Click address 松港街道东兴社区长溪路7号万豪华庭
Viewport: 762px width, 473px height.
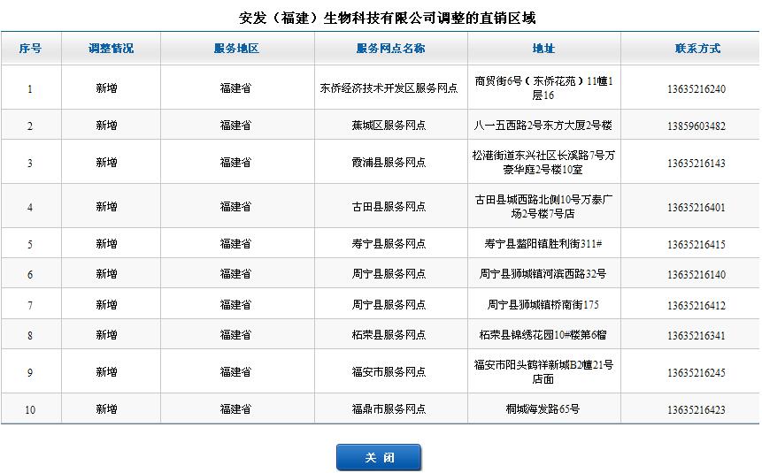(543, 162)
